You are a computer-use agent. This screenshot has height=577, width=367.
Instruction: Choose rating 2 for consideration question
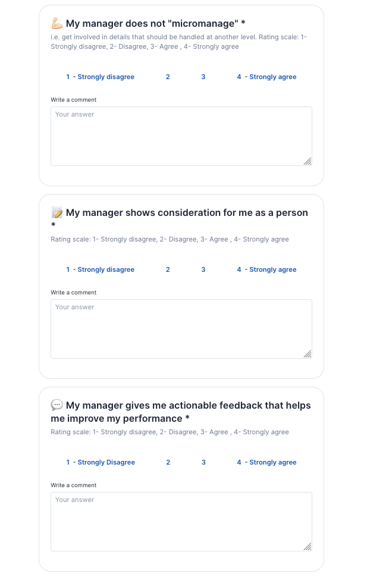pos(168,269)
